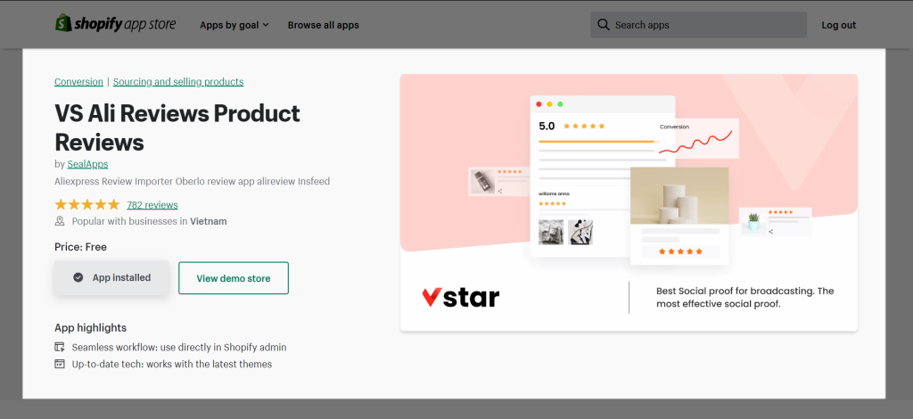Click the five-star rating icons
This screenshot has width=913, height=419.
87,204
